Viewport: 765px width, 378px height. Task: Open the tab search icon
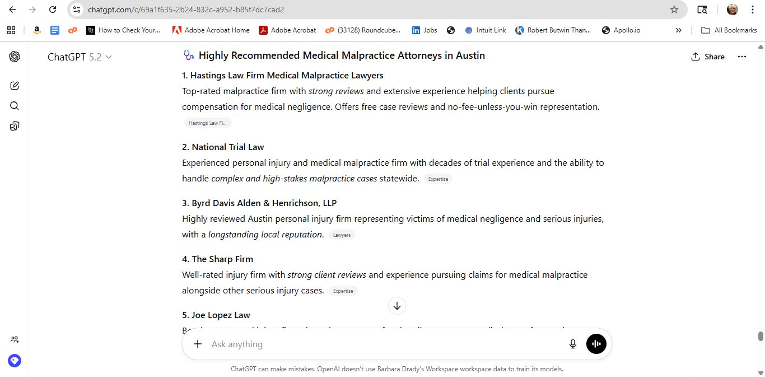point(702,10)
